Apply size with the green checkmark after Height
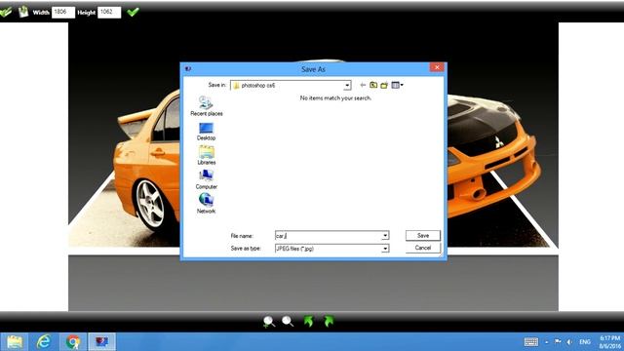Screen dimensions: 624x351 (133, 12)
